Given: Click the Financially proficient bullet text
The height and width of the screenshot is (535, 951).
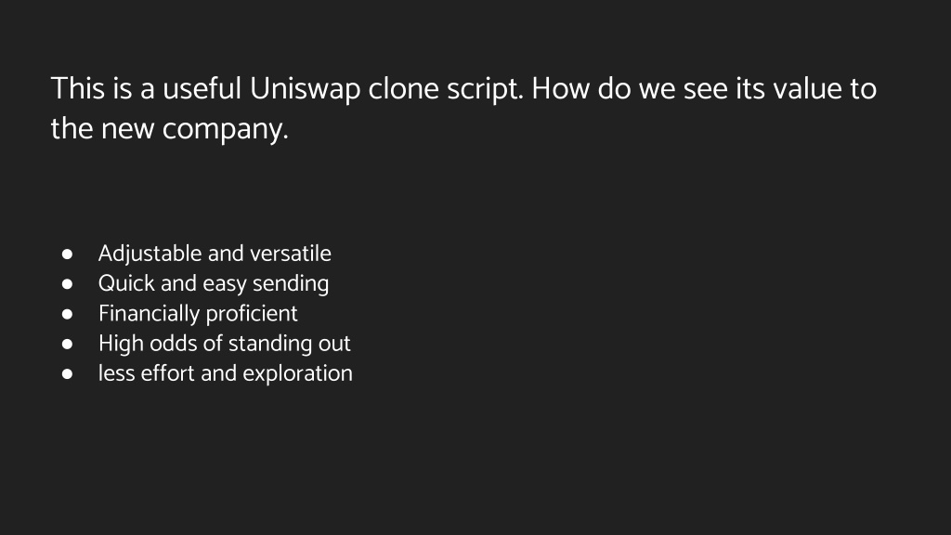Looking at the screenshot, I should point(198,314).
